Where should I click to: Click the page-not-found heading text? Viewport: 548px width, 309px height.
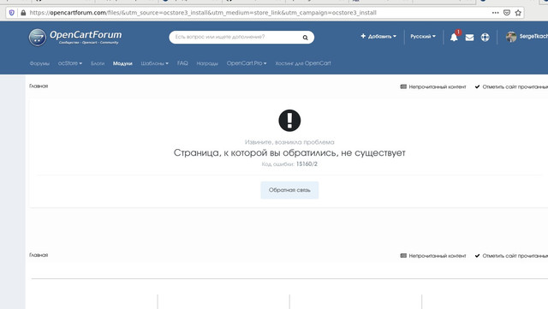coord(289,152)
